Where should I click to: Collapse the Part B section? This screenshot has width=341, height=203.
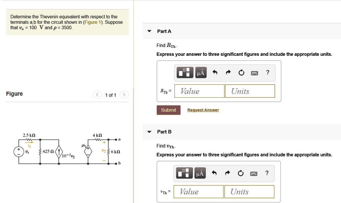tap(149, 132)
